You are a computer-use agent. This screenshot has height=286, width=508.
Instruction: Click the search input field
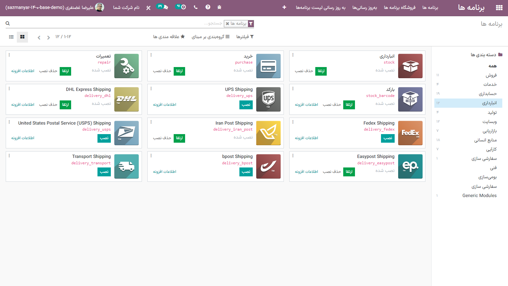tap(127, 24)
